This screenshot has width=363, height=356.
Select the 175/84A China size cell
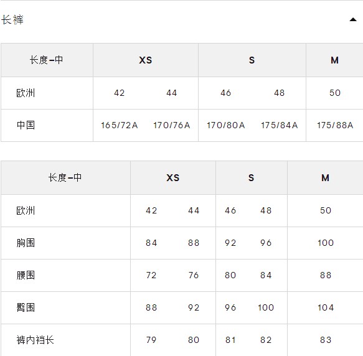pyautogui.click(x=279, y=125)
